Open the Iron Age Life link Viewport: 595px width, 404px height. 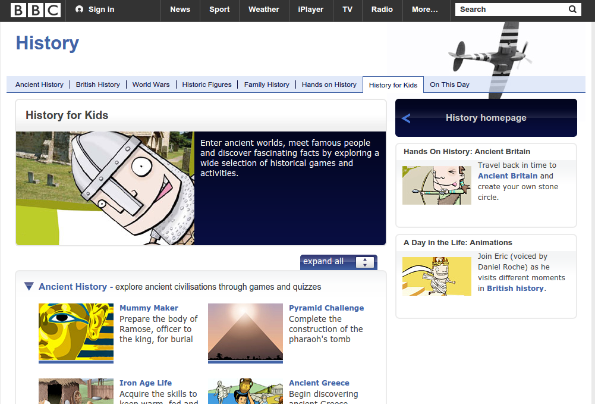(x=146, y=383)
